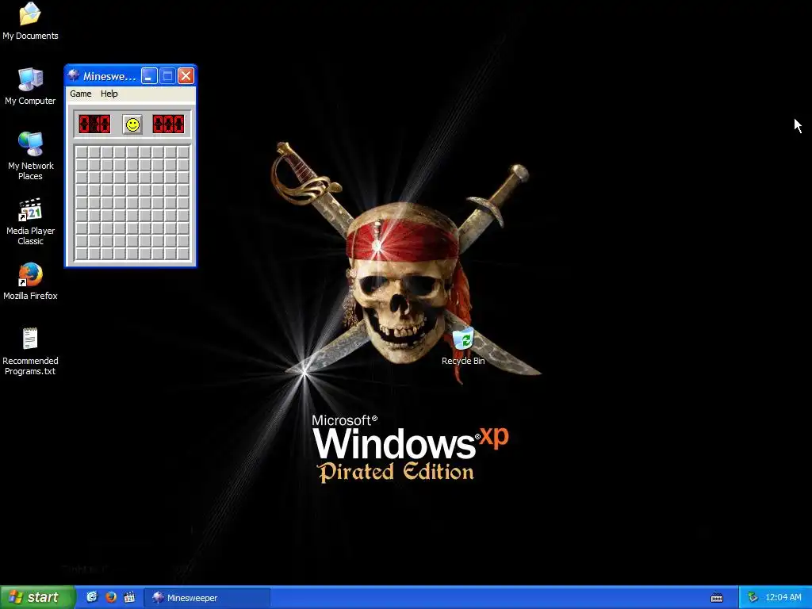Click the timer display showing 000
Screen dimensions: 812x609
tap(168, 124)
